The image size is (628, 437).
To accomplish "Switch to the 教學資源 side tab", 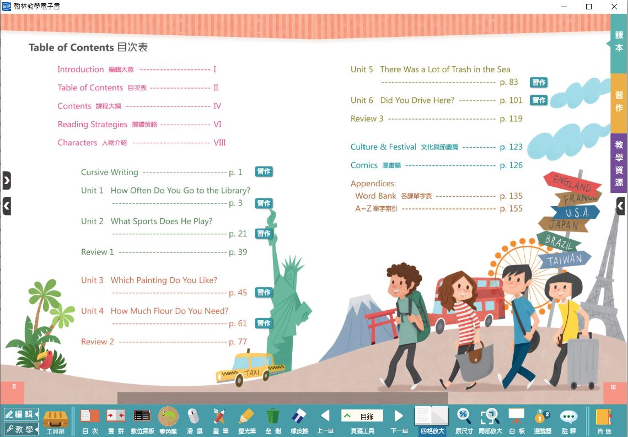I will (619, 163).
